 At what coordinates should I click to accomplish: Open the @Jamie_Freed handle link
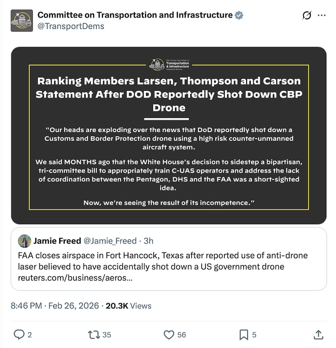coord(110,241)
